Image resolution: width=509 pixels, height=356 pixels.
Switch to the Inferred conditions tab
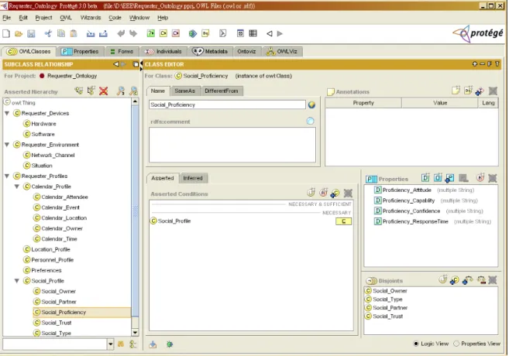(x=193, y=178)
